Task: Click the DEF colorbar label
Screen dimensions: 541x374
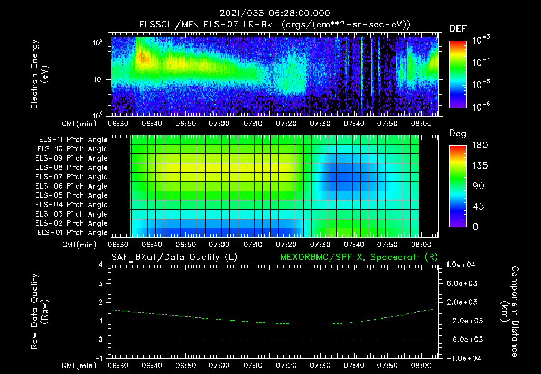Action: tap(458, 29)
